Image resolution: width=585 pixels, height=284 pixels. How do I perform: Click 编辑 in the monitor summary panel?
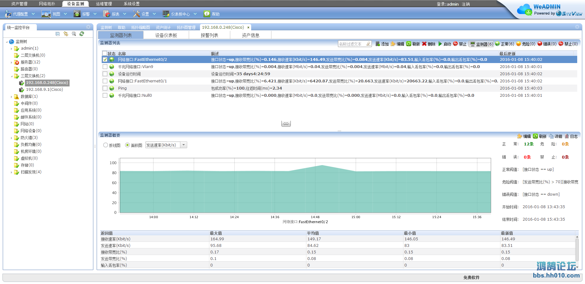pos(524,136)
